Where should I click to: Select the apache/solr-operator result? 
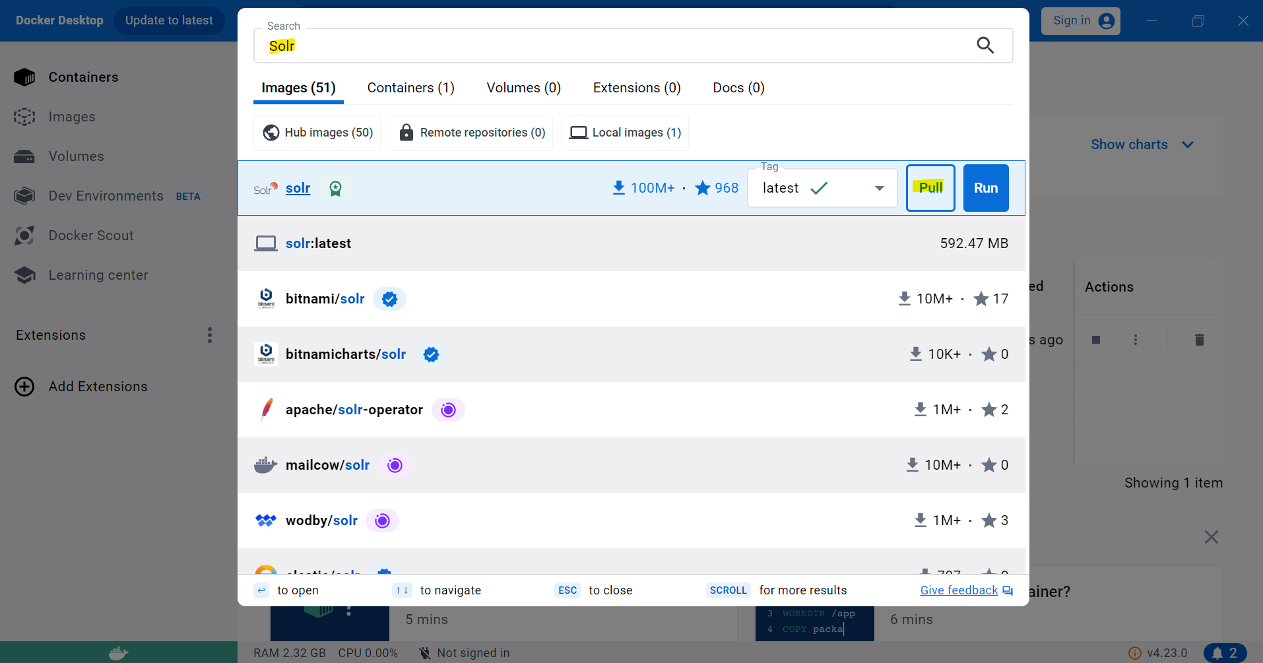[631, 410]
